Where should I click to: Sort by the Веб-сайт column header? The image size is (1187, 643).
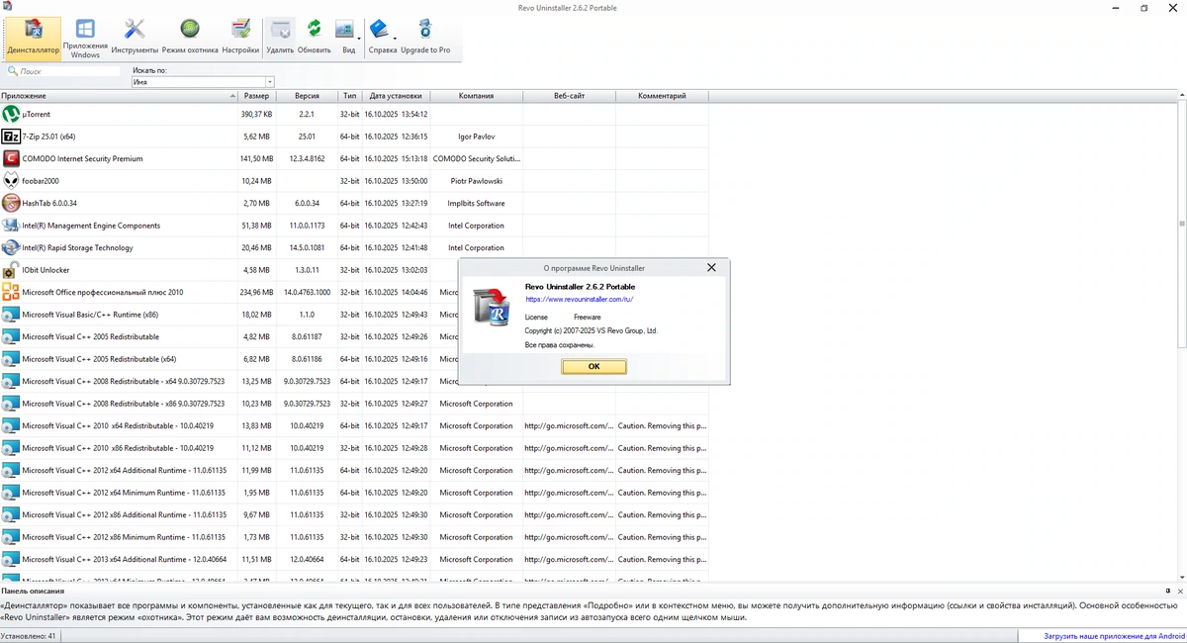coord(569,96)
